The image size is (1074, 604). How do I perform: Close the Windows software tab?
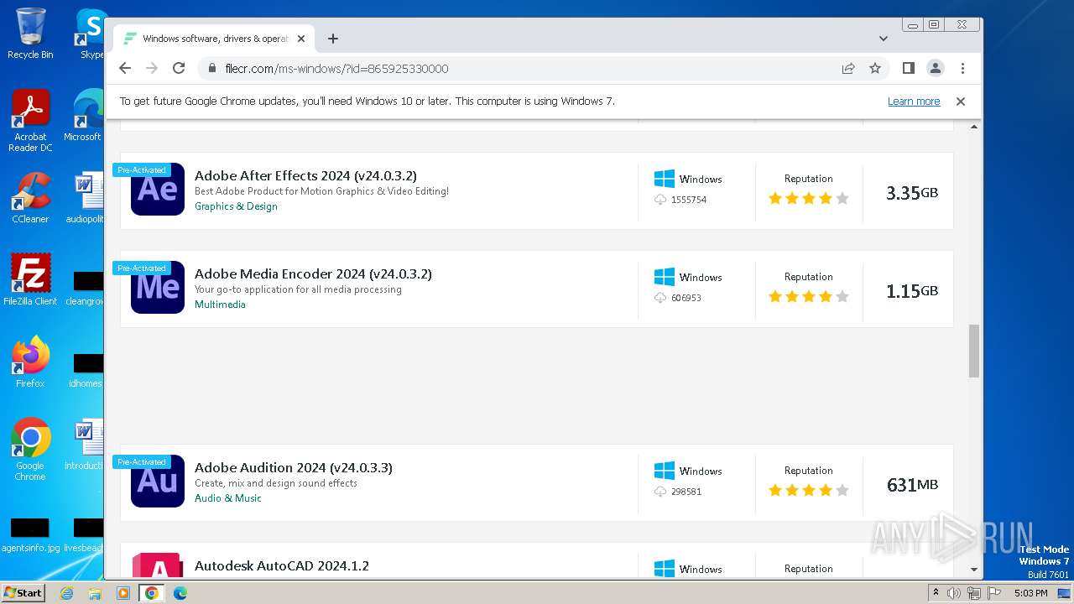(301, 39)
